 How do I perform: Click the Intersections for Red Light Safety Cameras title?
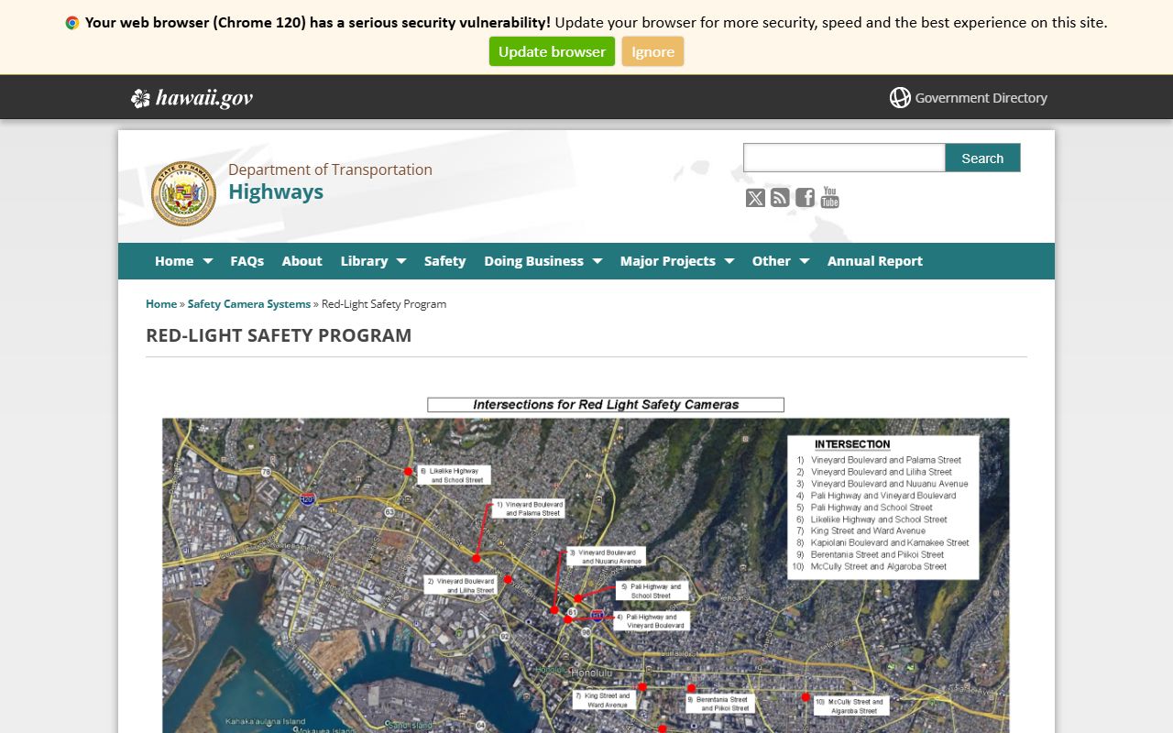point(606,404)
